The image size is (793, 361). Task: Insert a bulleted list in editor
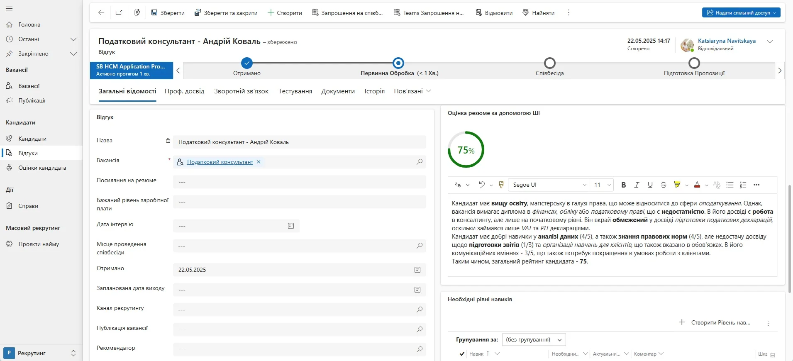[730, 185]
